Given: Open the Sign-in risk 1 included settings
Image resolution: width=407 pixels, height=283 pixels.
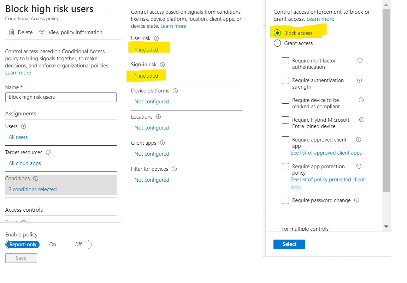Looking at the screenshot, I should coord(146,76).
